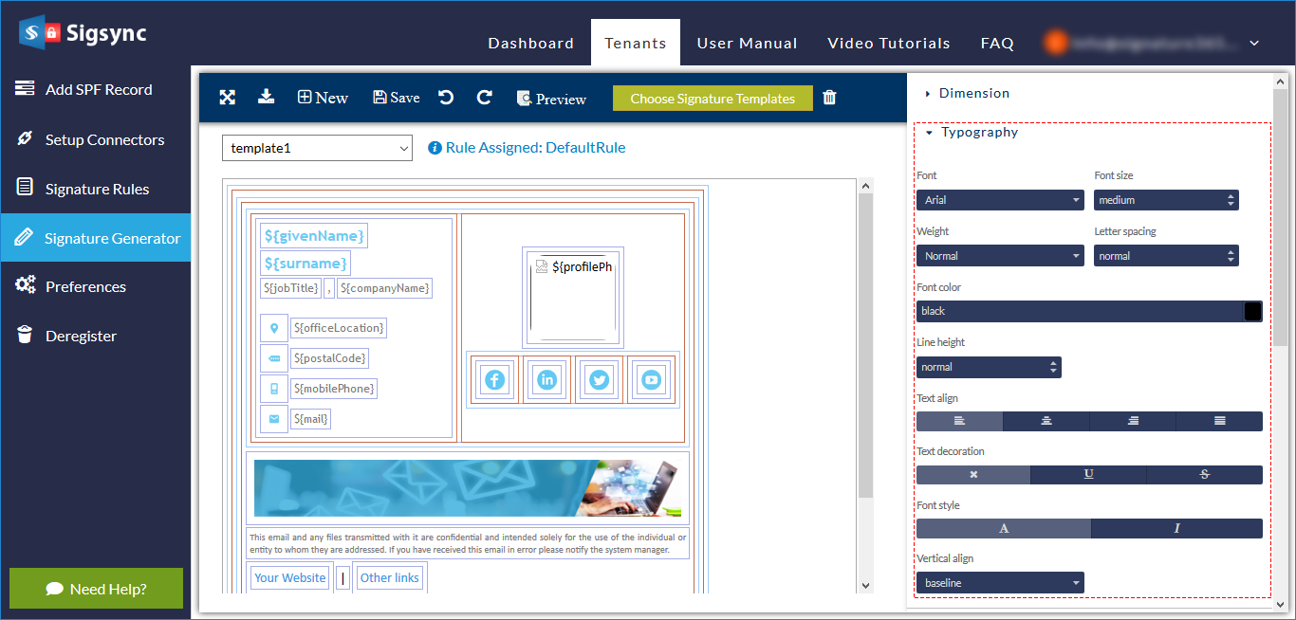Open Signature Rules in sidebar

(x=96, y=189)
